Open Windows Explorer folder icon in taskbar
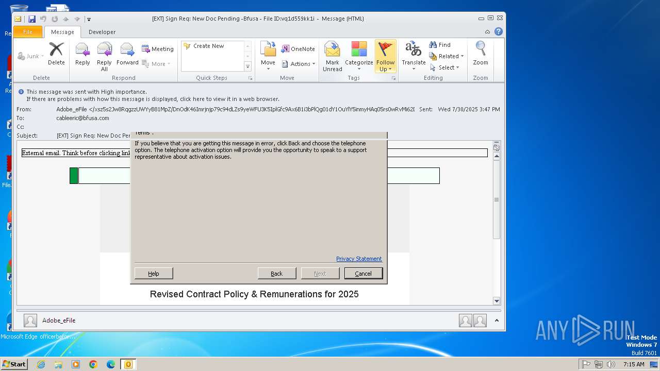This screenshot has width=660, height=371. click(58, 364)
